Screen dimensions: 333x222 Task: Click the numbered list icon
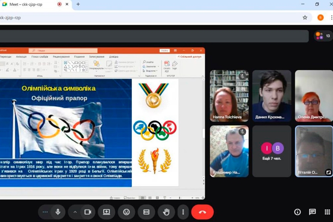click(x=32, y=64)
